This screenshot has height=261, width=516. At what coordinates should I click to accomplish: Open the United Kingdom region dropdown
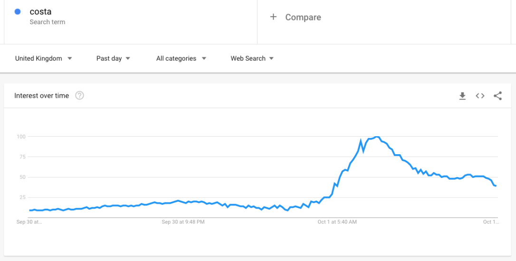pyautogui.click(x=43, y=58)
